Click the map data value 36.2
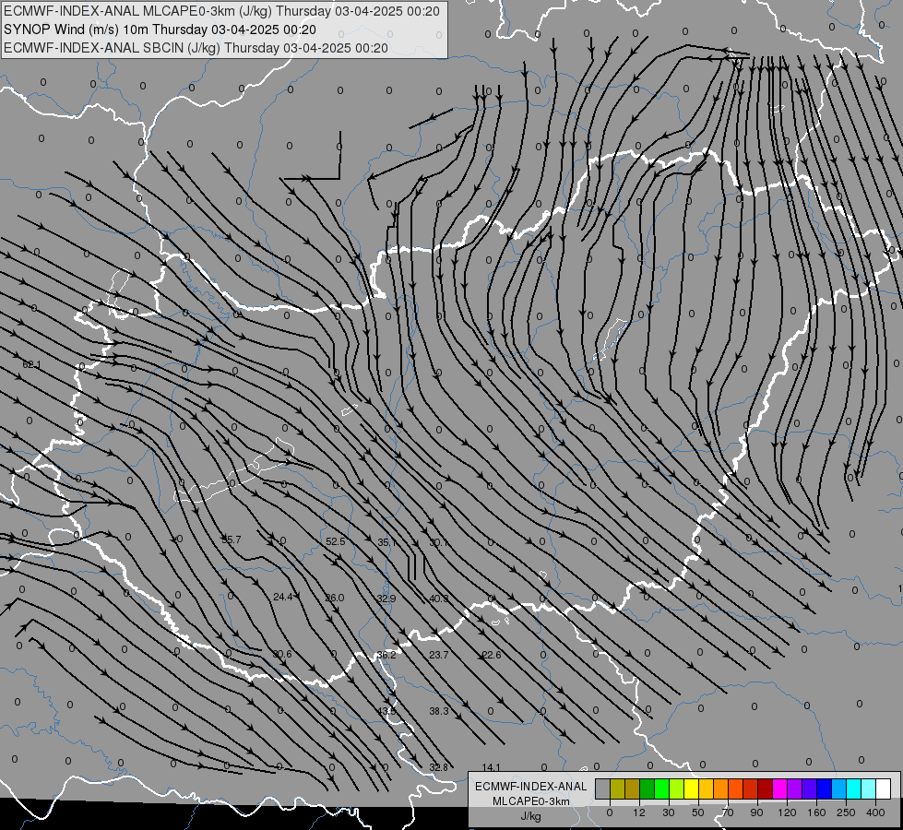This screenshot has width=903, height=830. coord(386,655)
